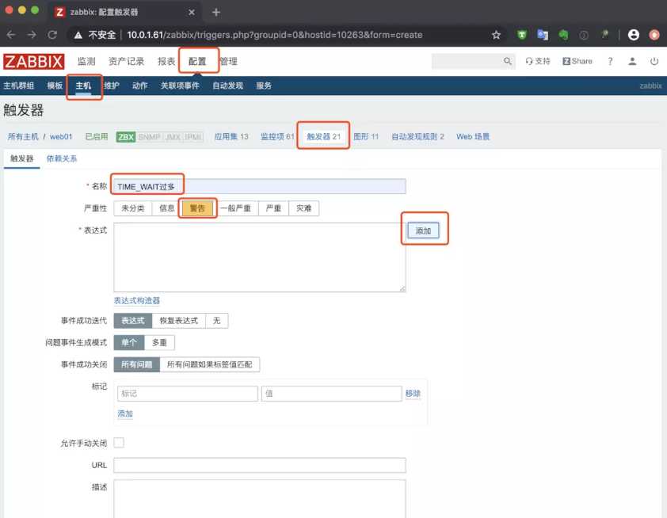Open the 配置 top menu
Viewport: 667px width, 518px height.
[197, 61]
